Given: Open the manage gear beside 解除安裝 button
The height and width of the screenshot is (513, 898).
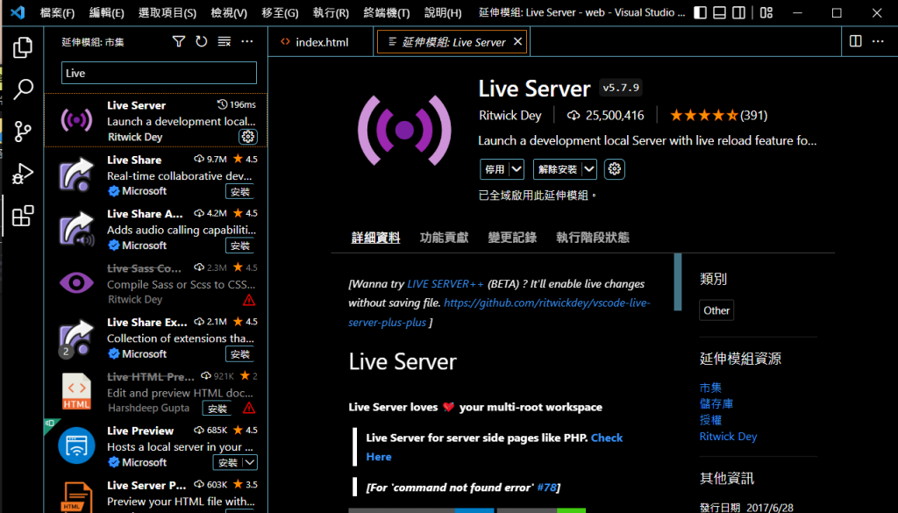Looking at the screenshot, I should click(615, 169).
